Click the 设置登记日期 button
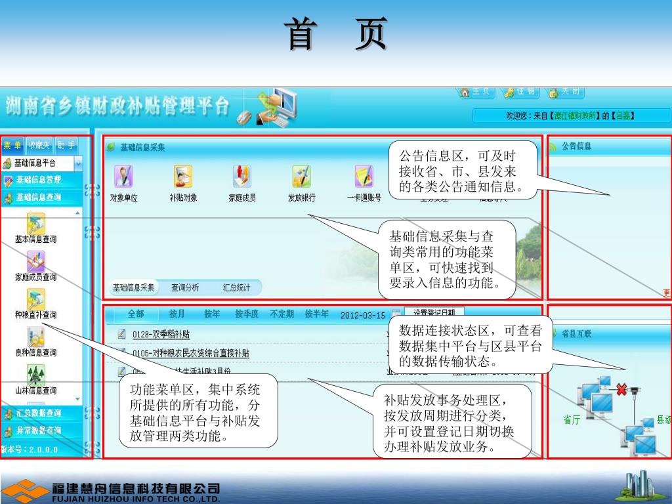The image size is (672, 504). coord(434,312)
